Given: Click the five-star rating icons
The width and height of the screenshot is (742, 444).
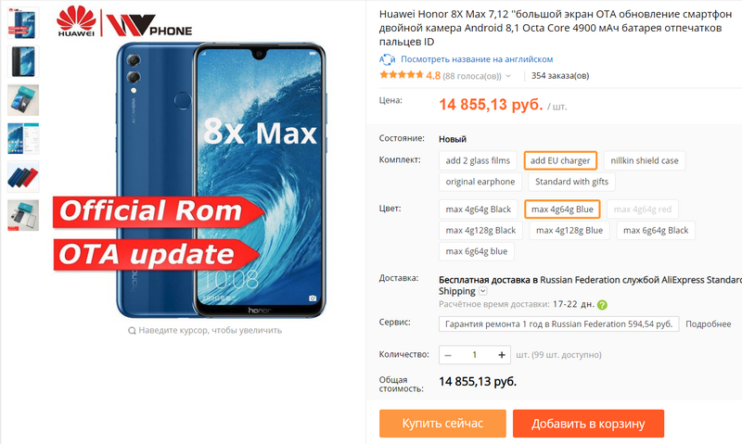Looking at the screenshot, I should pos(401,75).
